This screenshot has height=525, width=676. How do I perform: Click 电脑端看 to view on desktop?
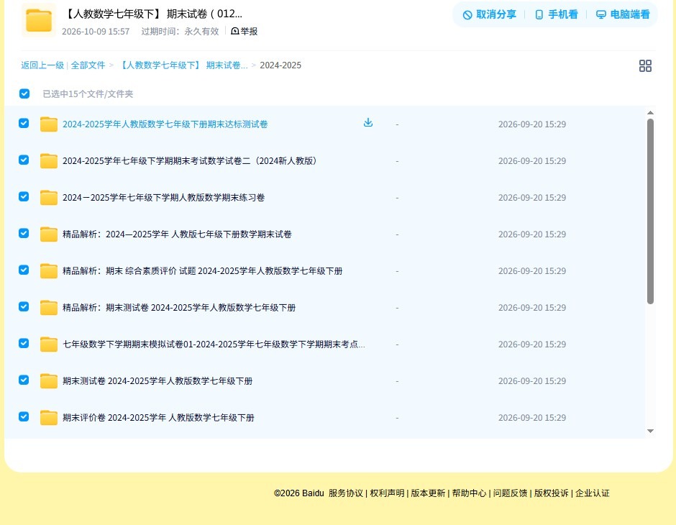(623, 14)
